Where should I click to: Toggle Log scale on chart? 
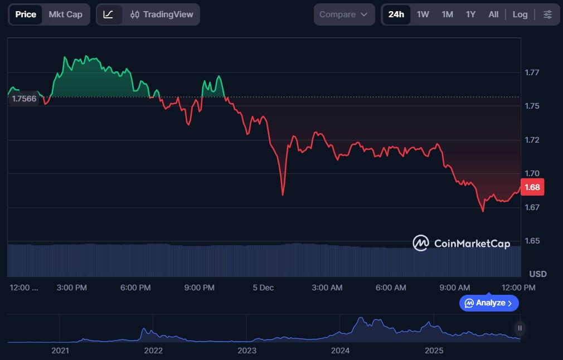(x=520, y=14)
